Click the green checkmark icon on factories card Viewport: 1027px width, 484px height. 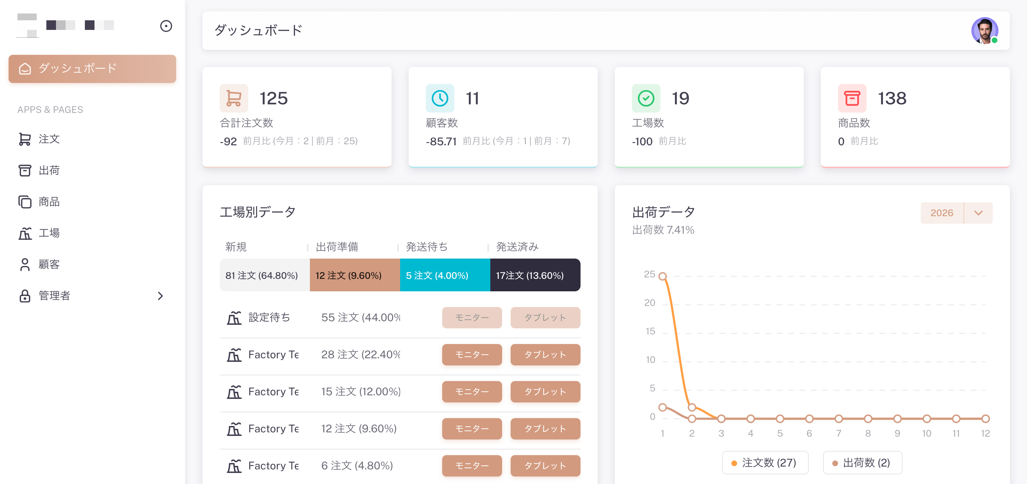tap(646, 98)
